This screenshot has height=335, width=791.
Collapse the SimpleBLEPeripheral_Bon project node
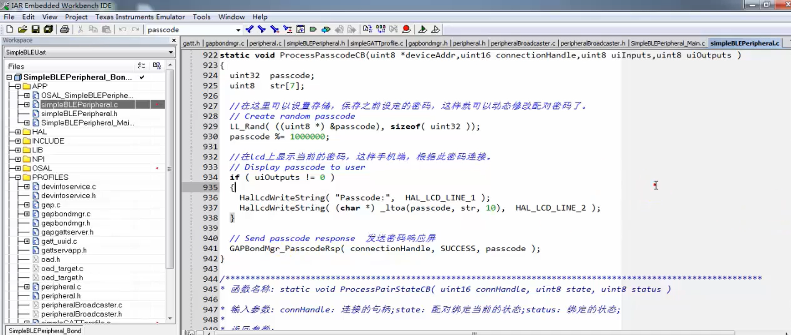(x=9, y=77)
